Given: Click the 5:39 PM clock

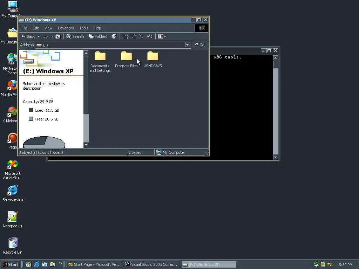Looking at the screenshot, I should coord(345,265).
